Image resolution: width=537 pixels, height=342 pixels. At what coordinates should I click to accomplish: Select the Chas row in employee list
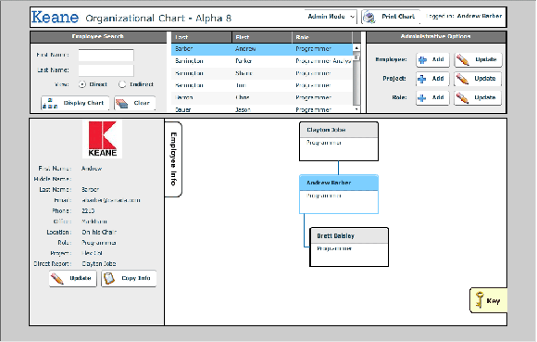point(262,97)
